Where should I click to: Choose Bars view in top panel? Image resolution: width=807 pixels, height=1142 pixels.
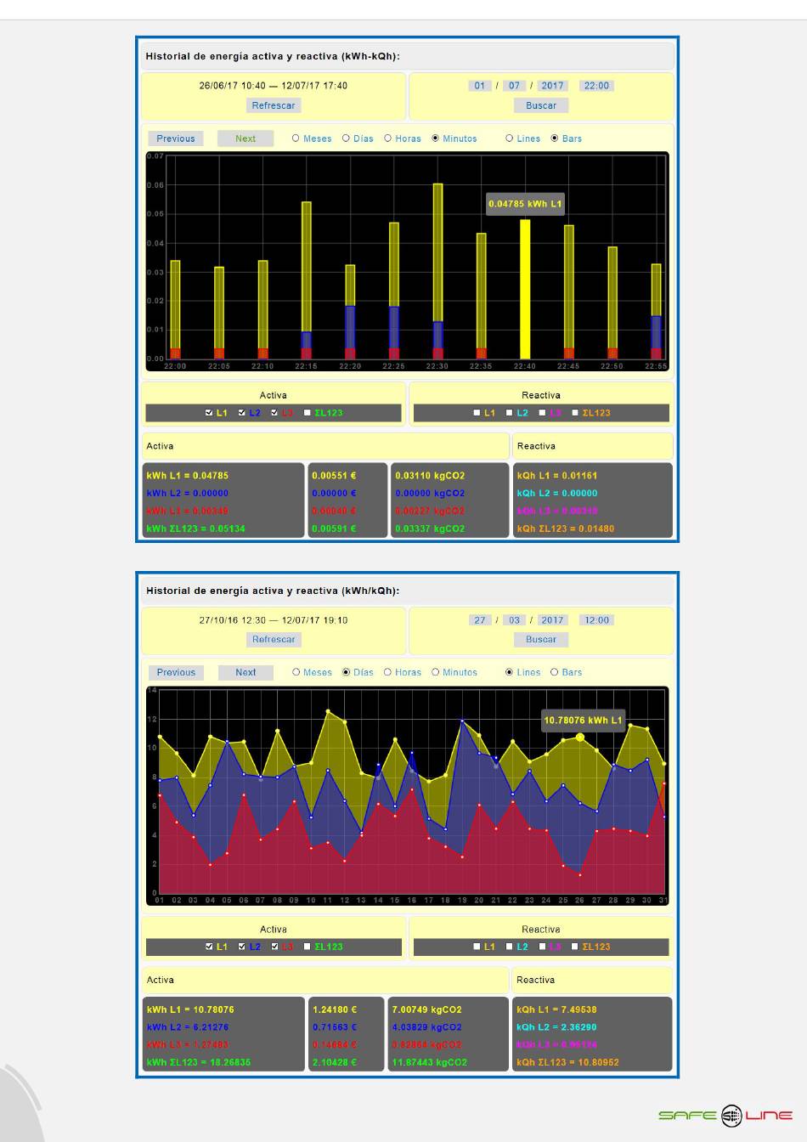555,138
